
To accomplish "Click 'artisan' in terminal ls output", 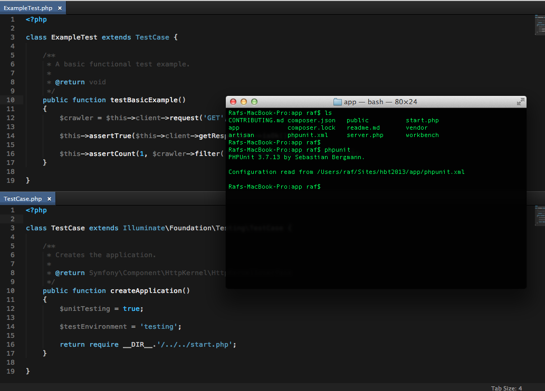I will [241, 135].
